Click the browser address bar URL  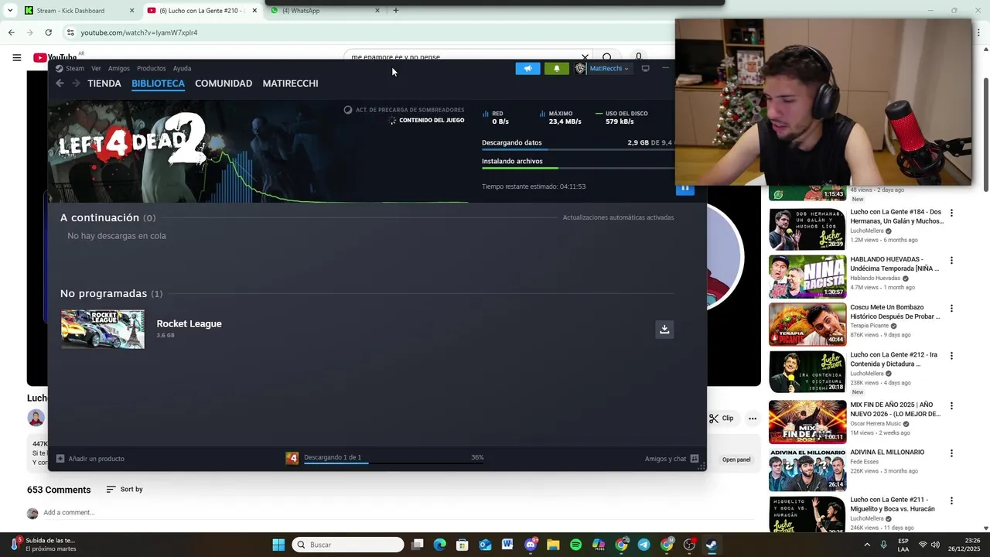tap(139, 32)
